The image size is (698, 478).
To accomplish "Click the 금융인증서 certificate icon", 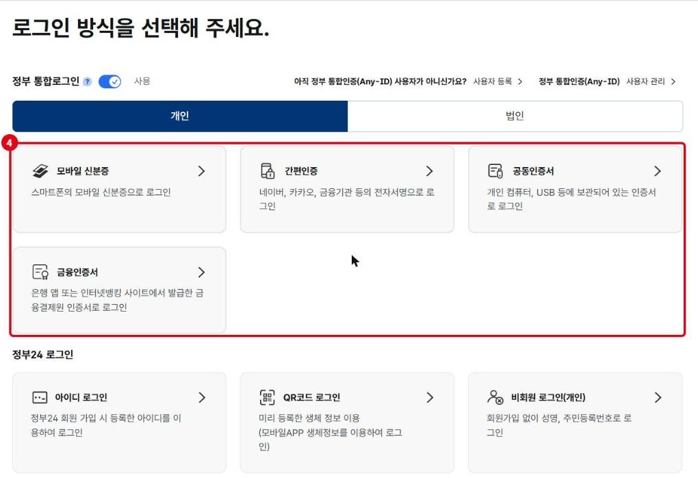I will (x=40, y=272).
